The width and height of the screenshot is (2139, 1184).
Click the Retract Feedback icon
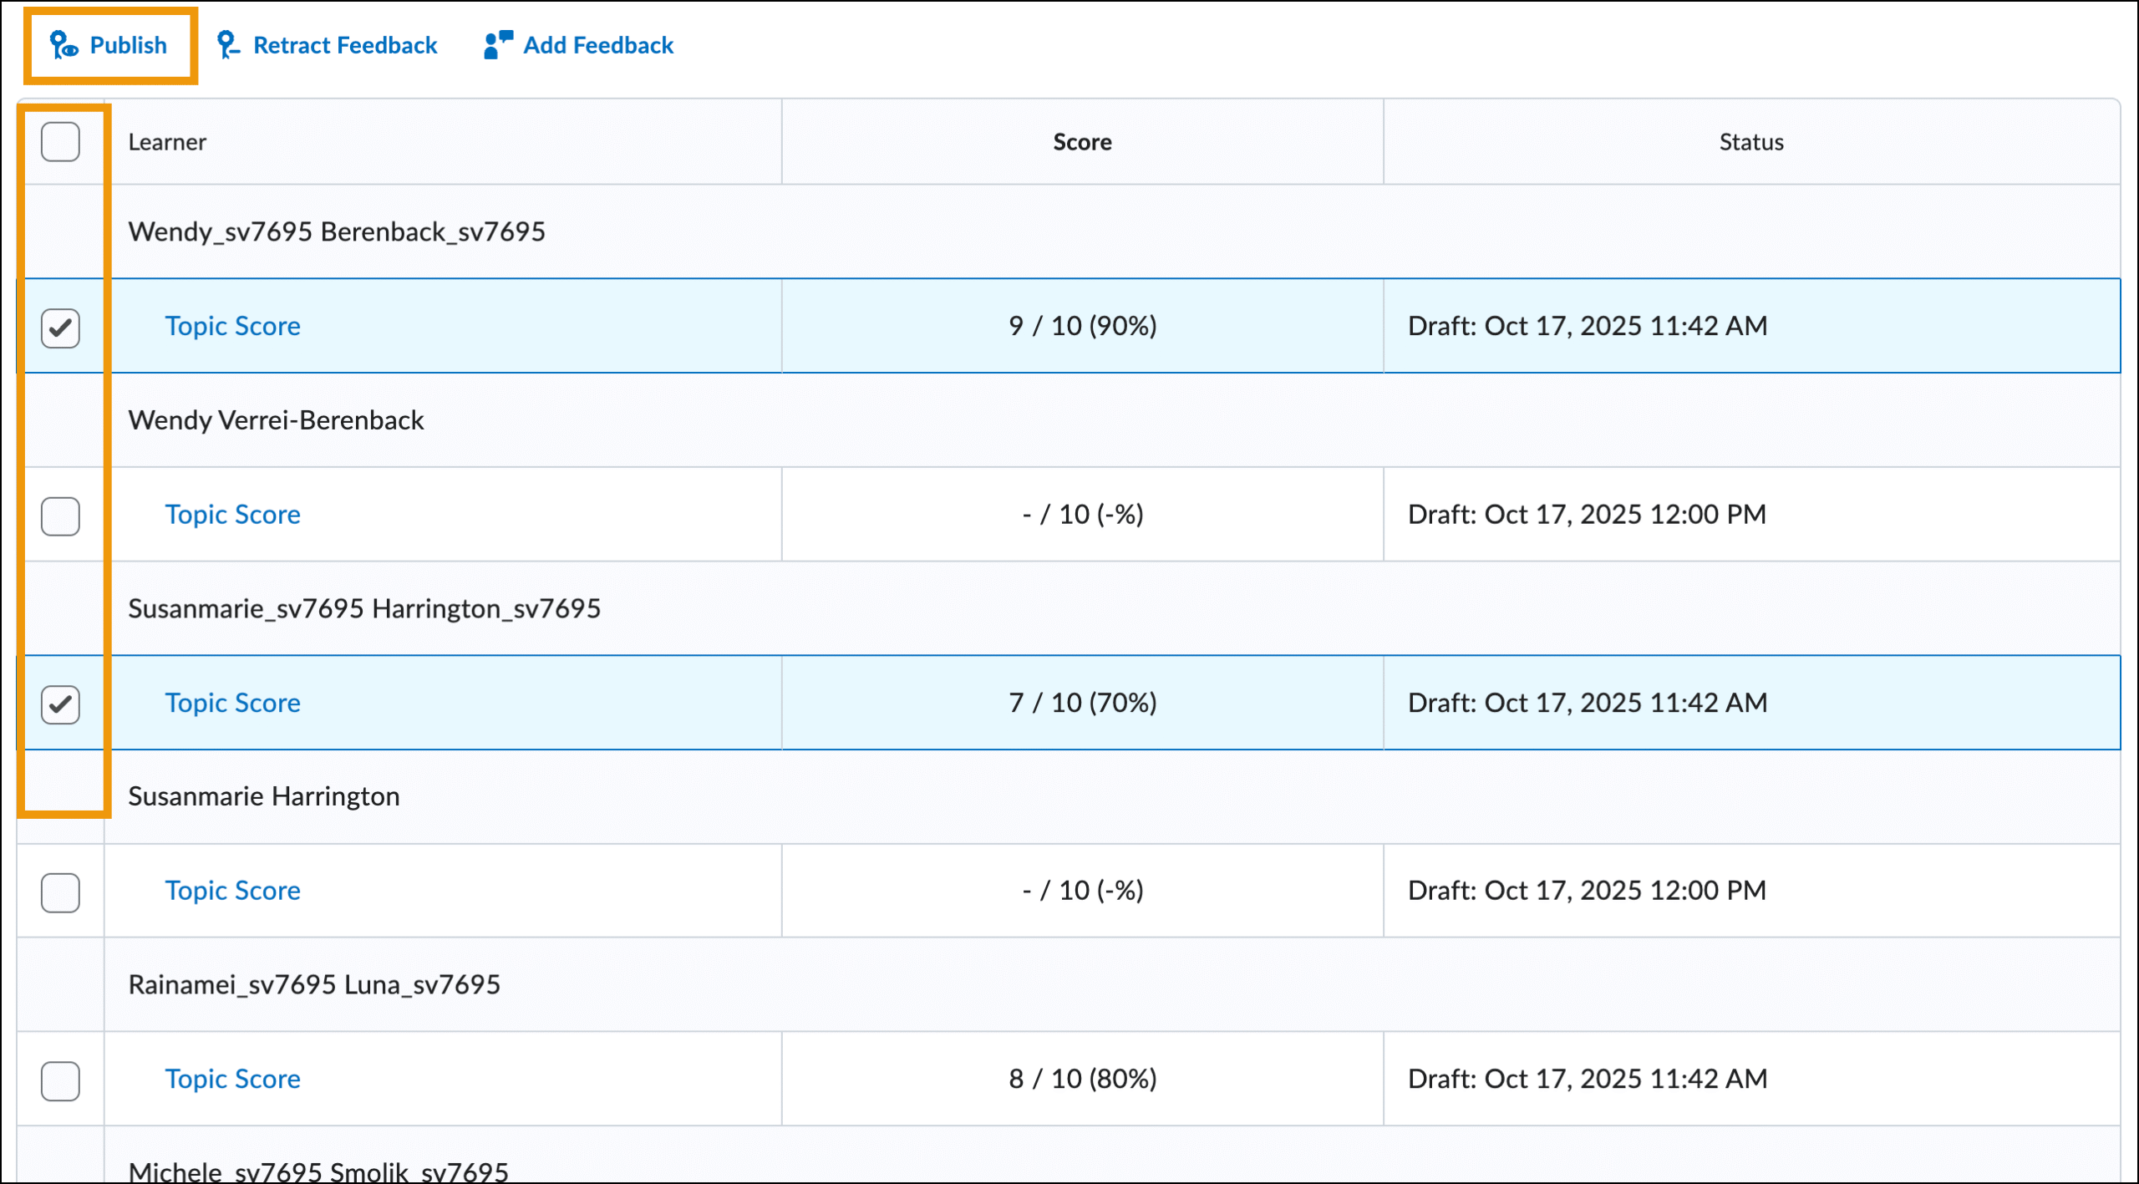click(x=227, y=45)
